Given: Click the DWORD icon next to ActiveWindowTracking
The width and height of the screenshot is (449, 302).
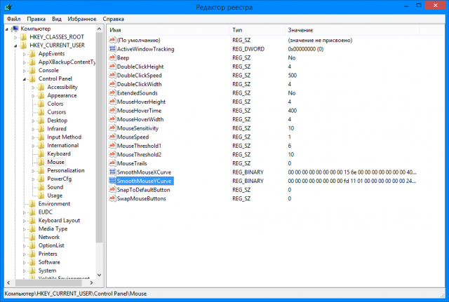Looking at the screenshot, I should (x=112, y=48).
